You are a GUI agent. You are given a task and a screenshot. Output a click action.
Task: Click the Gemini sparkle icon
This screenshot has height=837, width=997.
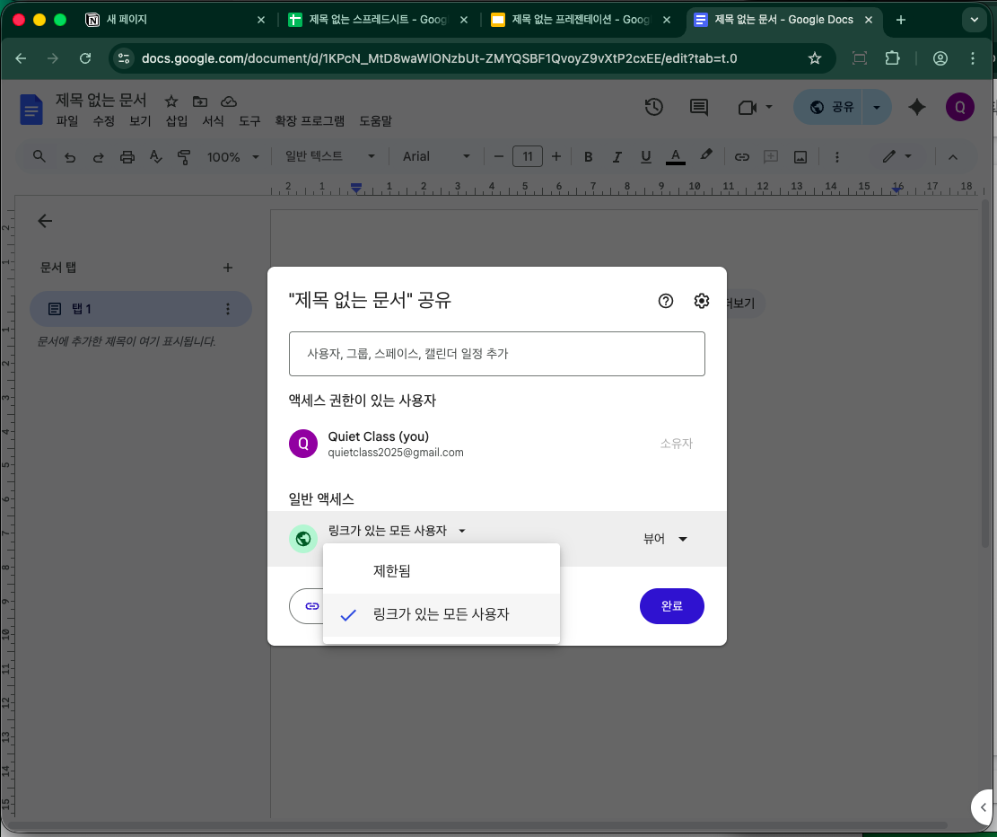pyautogui.click(x=916, y=107)
